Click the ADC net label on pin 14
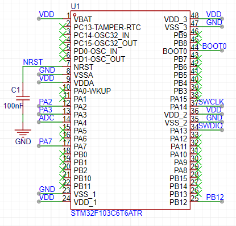The image size is (236, 226). [47, 118]
